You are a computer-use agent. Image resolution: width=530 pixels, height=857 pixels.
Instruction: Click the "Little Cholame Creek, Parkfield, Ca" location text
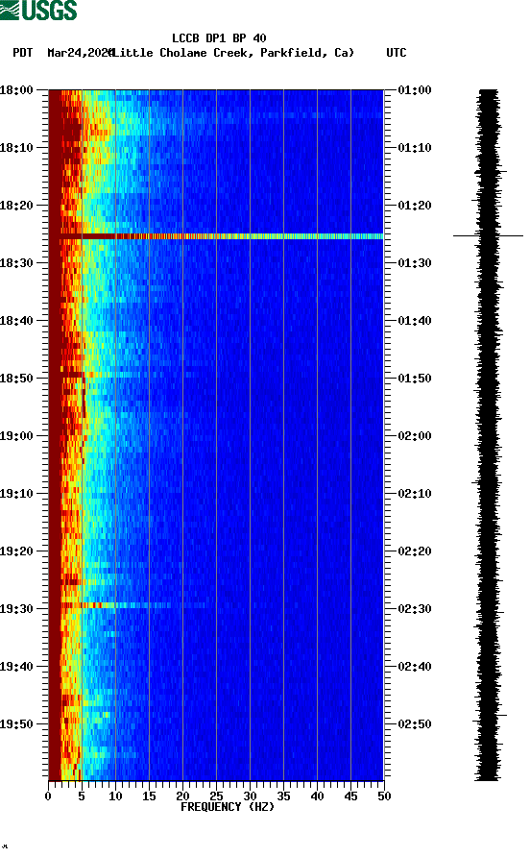[233, 53]
